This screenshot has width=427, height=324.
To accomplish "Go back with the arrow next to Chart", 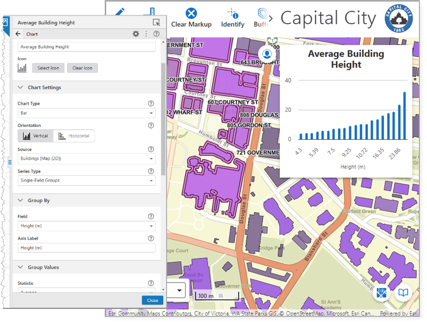I will pos(18,34).
